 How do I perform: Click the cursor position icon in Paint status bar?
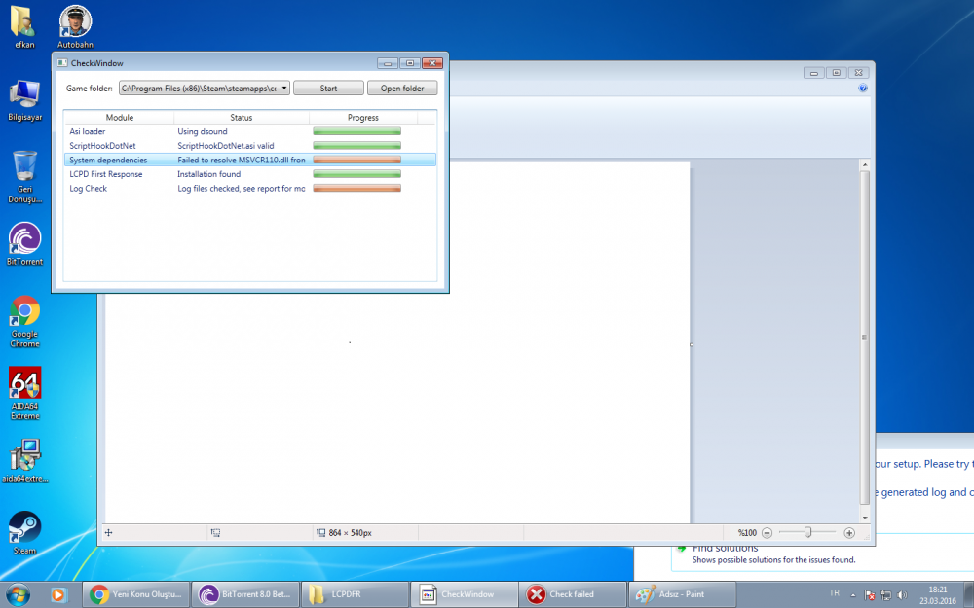pyautogui.click(x=109, y=533)
